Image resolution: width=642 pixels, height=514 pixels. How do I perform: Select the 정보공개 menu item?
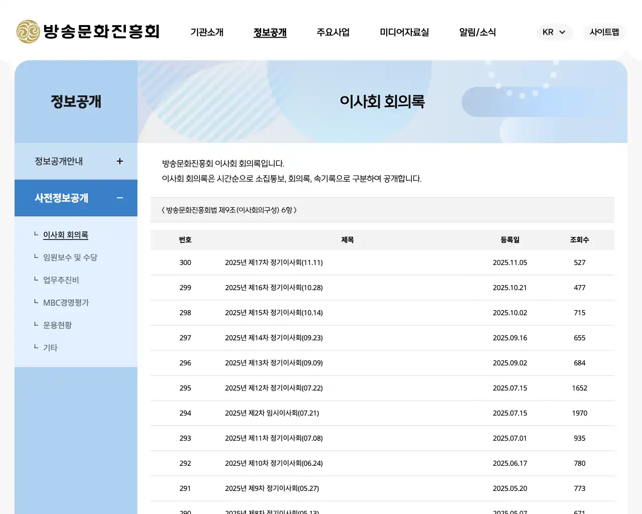(x=270, y=32)
